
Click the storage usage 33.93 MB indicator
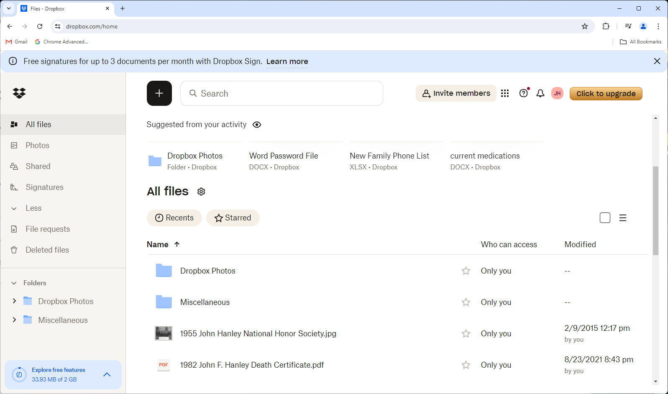click(54, 379)
